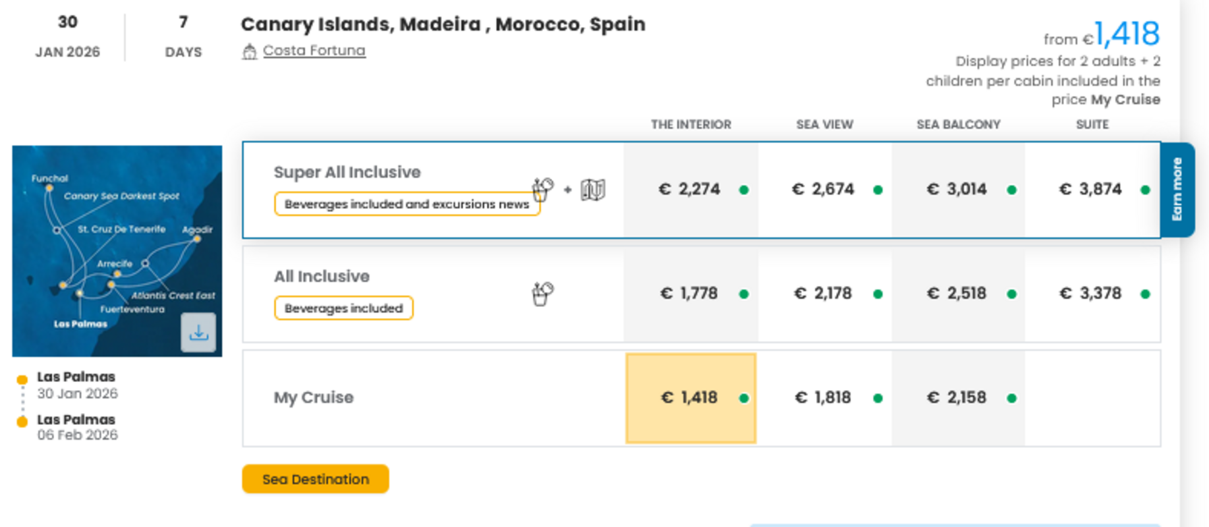The width and height of the screenshot is (1209, 527).
Task: Choose Super All Inclusive Sea Balcony €3,014
Action: 957,190
